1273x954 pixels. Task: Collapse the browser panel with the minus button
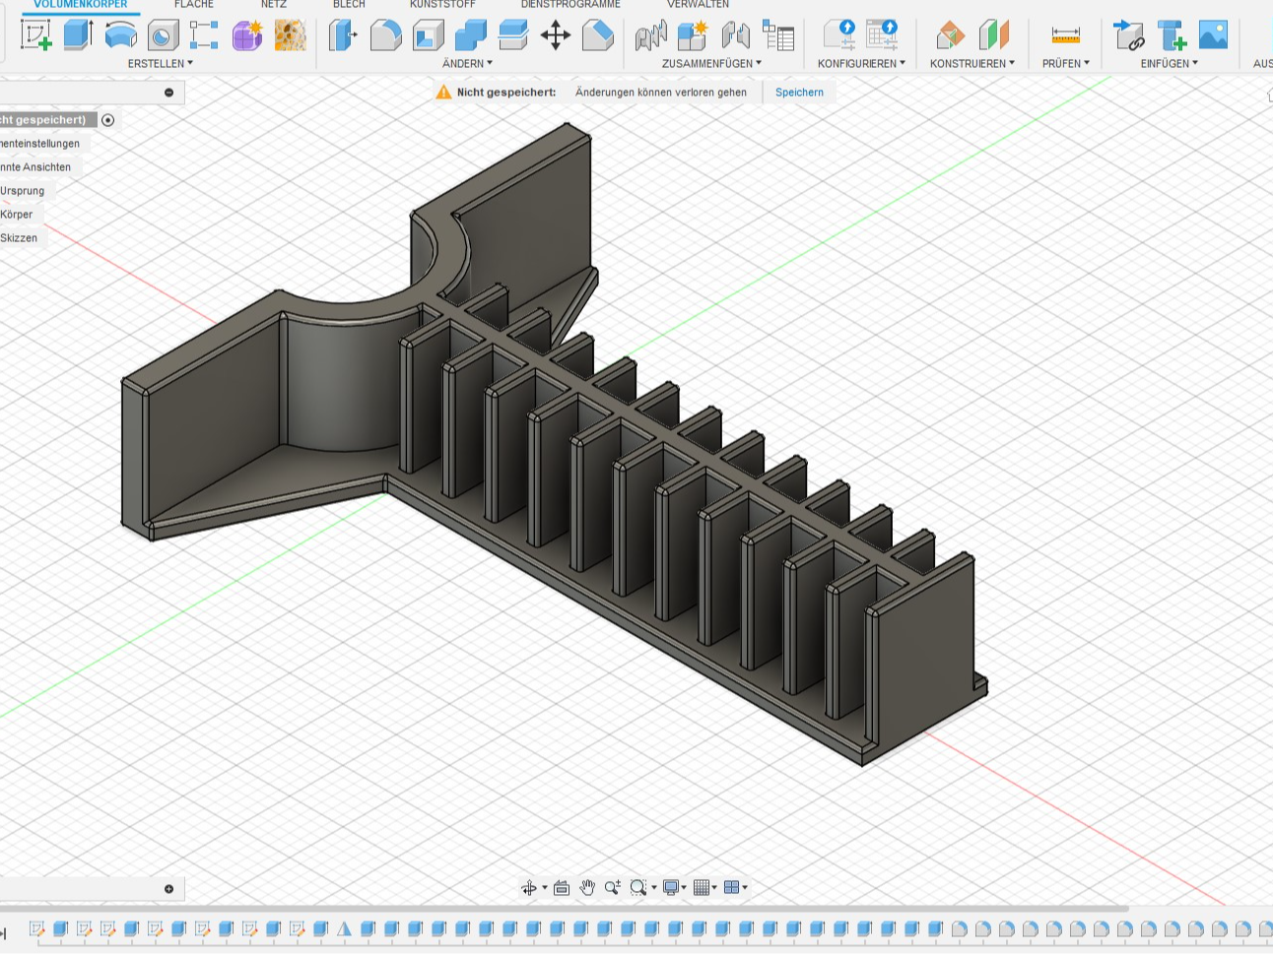click(x=168, y=93)
